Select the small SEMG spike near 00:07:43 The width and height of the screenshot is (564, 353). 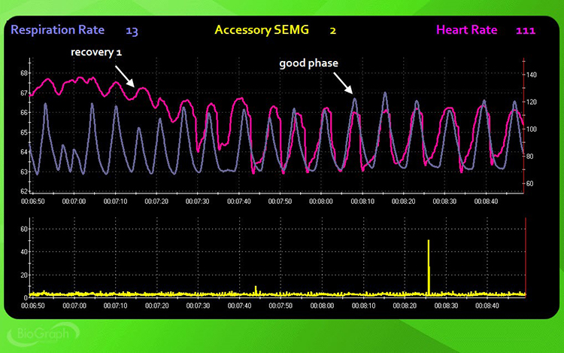[x=256, y=289]
